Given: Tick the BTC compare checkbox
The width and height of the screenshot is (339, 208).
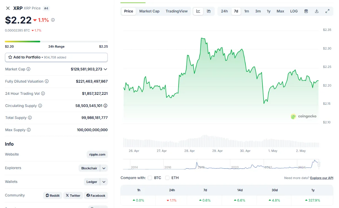Looking at the screenshot, I should click(150, 178).
